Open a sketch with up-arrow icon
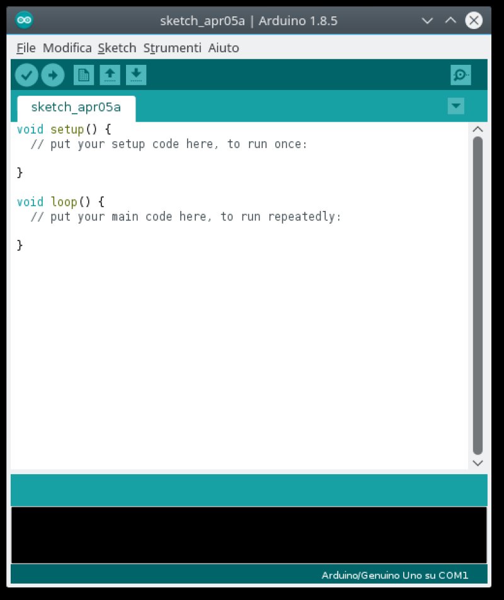The width and height of the screenshot is (504, 600). point(110,75)
